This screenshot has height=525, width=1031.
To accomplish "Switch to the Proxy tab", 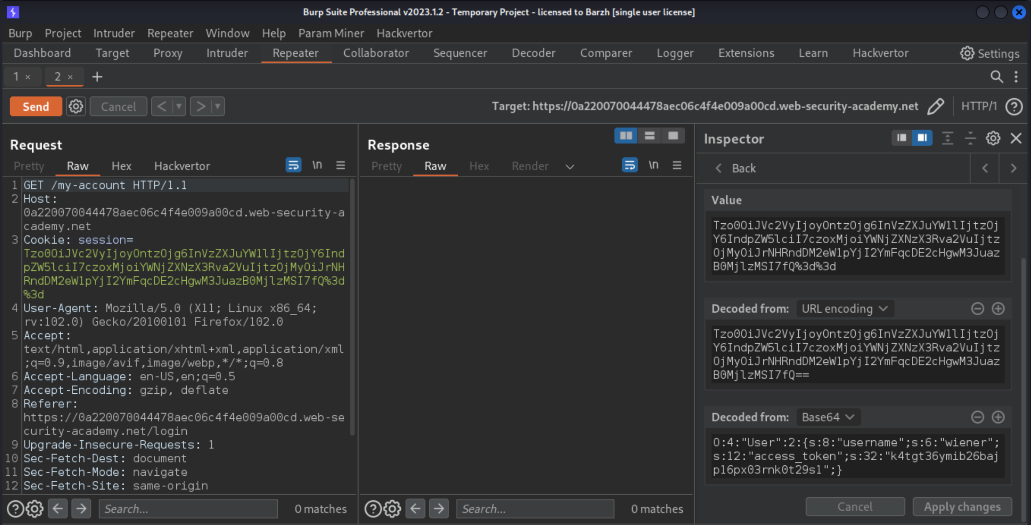I will click(168, 53).
